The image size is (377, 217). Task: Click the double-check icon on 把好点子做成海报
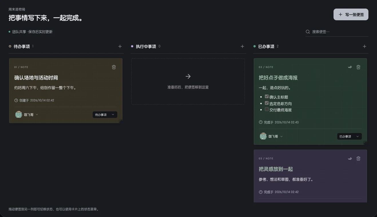tap(350, 67)
